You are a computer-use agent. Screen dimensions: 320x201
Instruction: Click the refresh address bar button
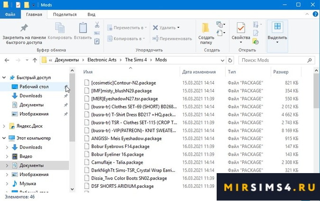tap(230, 60)
